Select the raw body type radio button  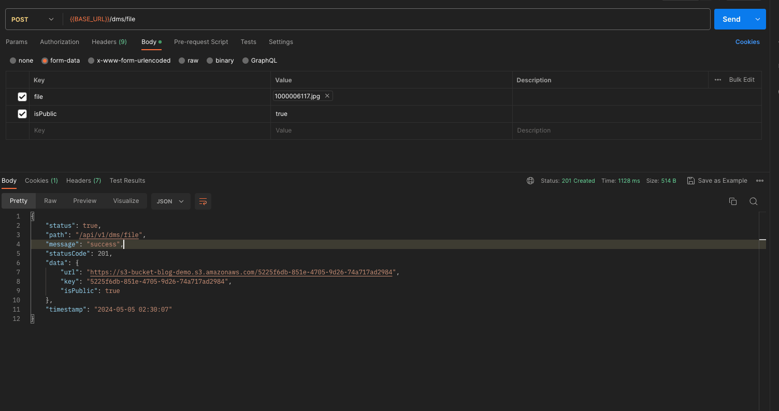point(182,61)
